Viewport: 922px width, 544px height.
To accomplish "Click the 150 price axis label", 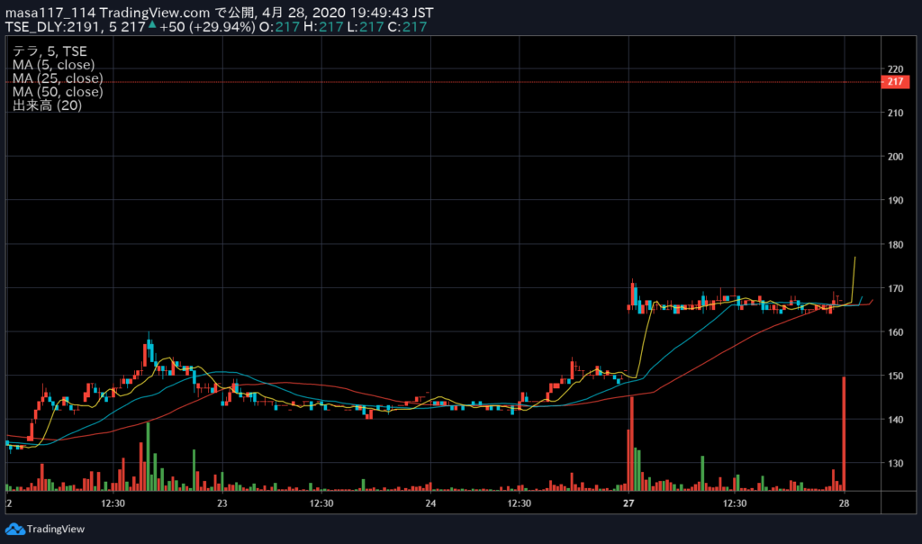I will (896, 376).
